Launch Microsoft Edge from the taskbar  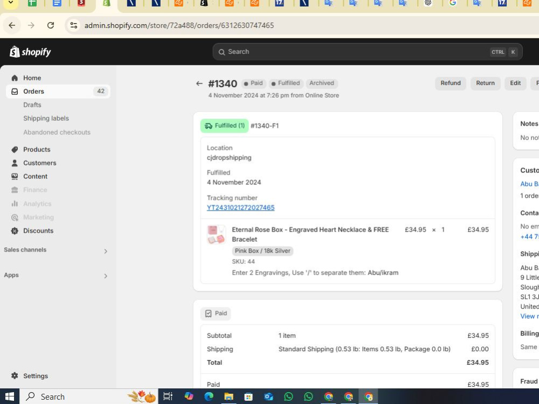pos(209,397)
